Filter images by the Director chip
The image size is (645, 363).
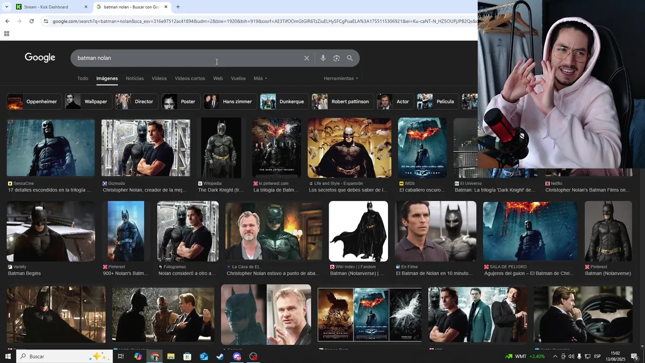pos(137,101)
